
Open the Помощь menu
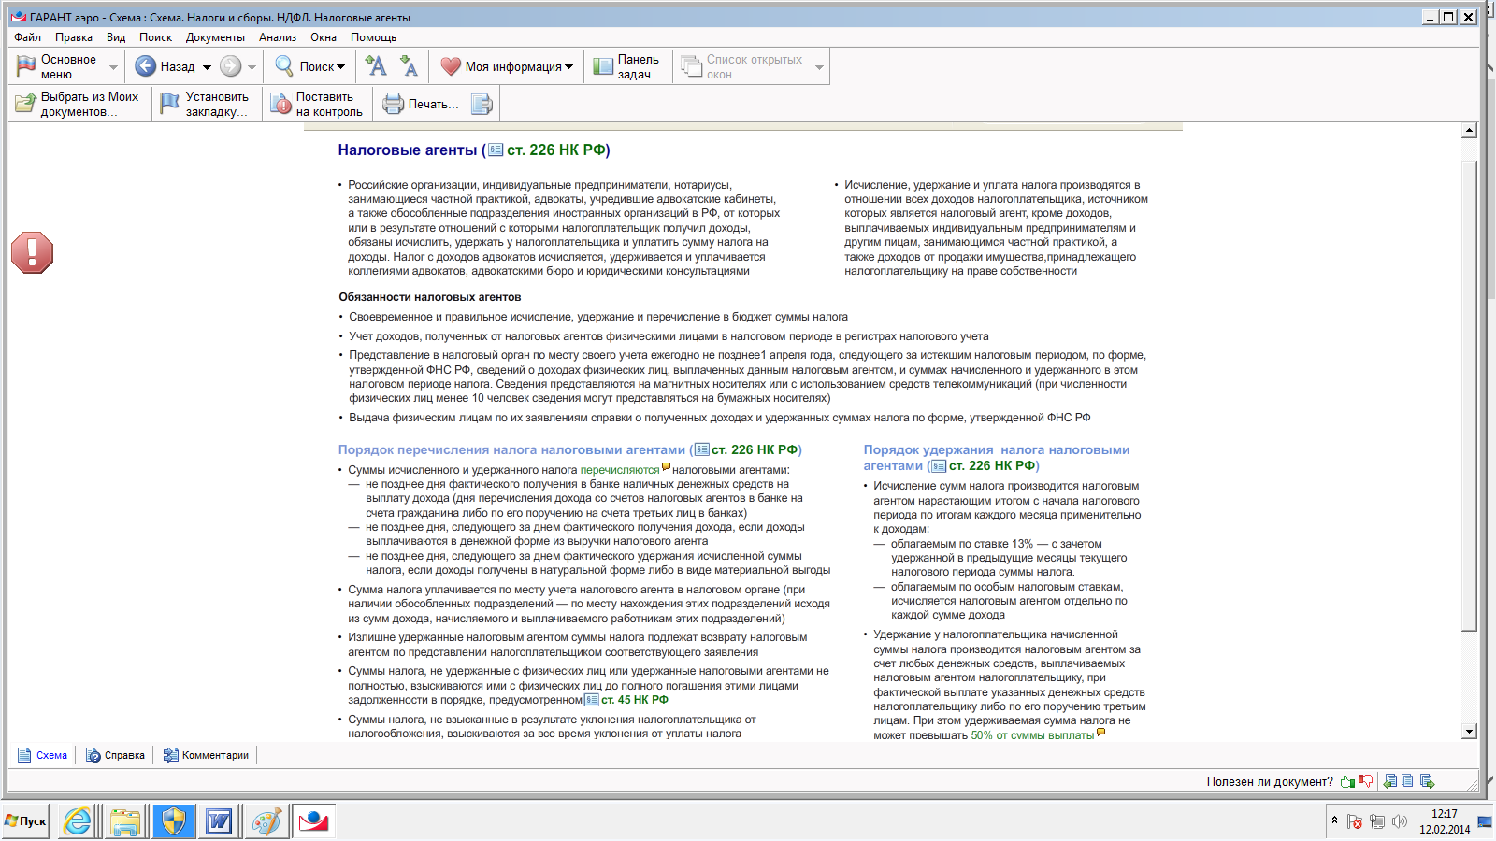tap(373, 37)
